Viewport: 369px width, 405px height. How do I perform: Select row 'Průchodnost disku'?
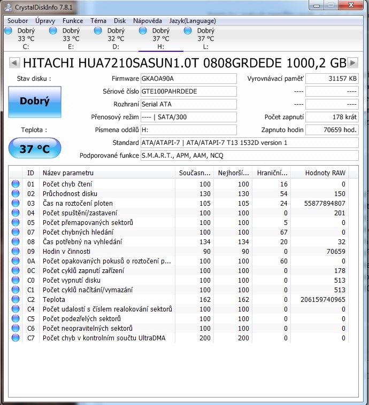click(x=179, y=193)
